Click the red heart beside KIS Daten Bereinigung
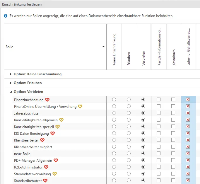Viewport: 200px width, 184px height. point(52,134)
